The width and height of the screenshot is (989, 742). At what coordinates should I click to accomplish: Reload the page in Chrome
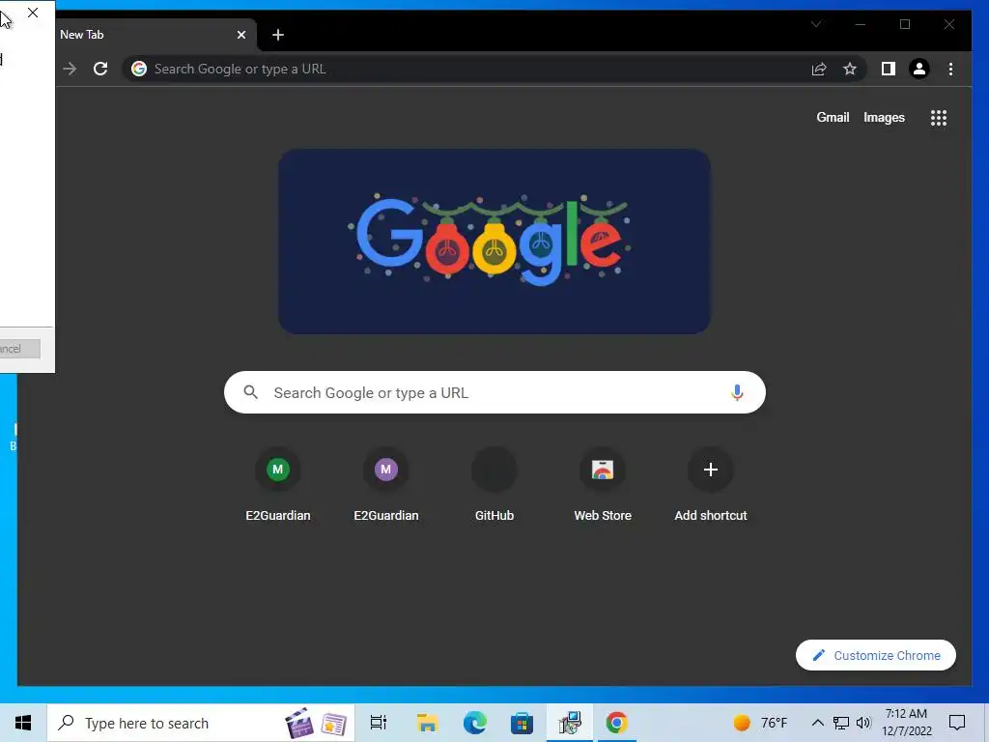pos(100,69)
